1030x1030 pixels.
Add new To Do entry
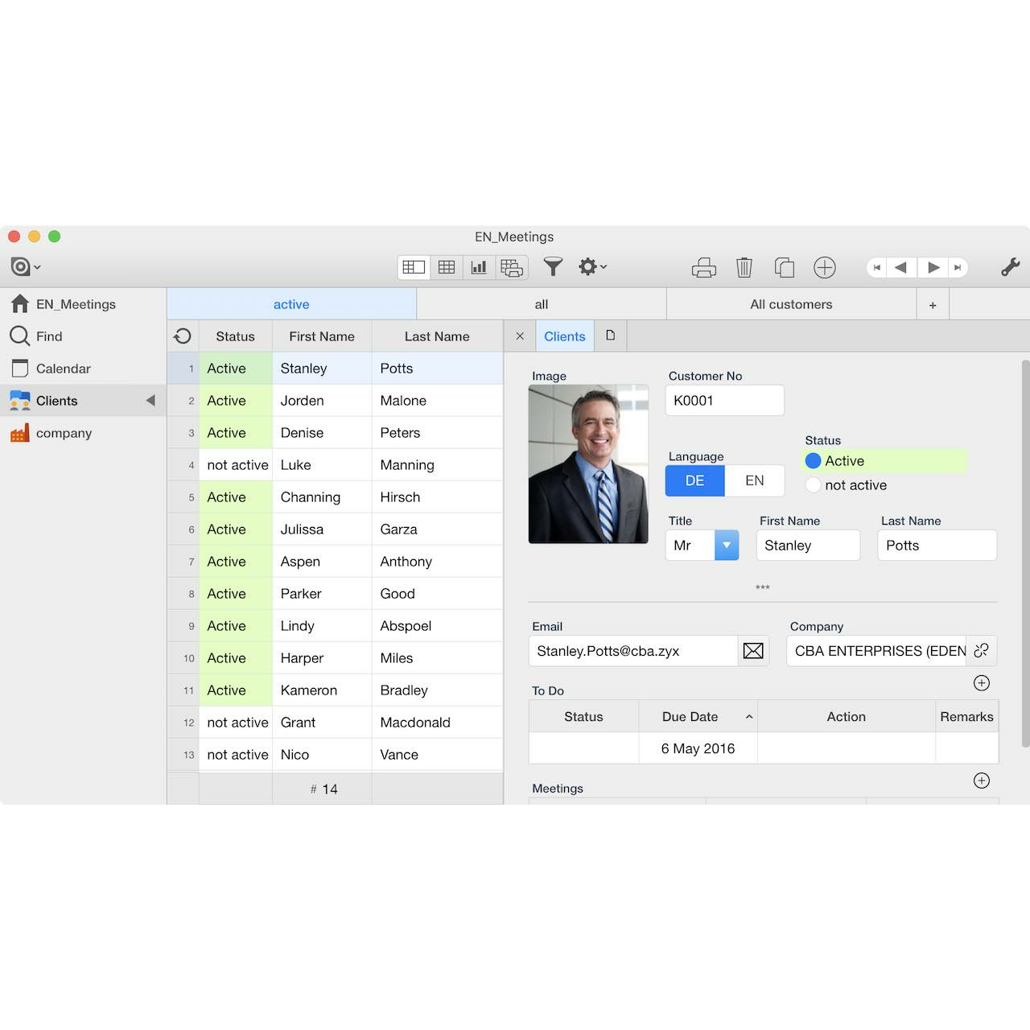click(982, 683)
